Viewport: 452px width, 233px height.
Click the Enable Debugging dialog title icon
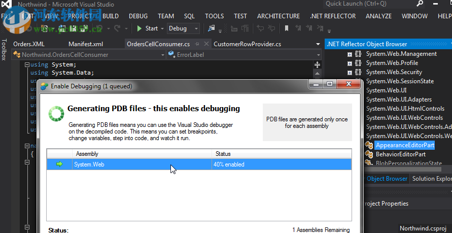click(44, 86)
